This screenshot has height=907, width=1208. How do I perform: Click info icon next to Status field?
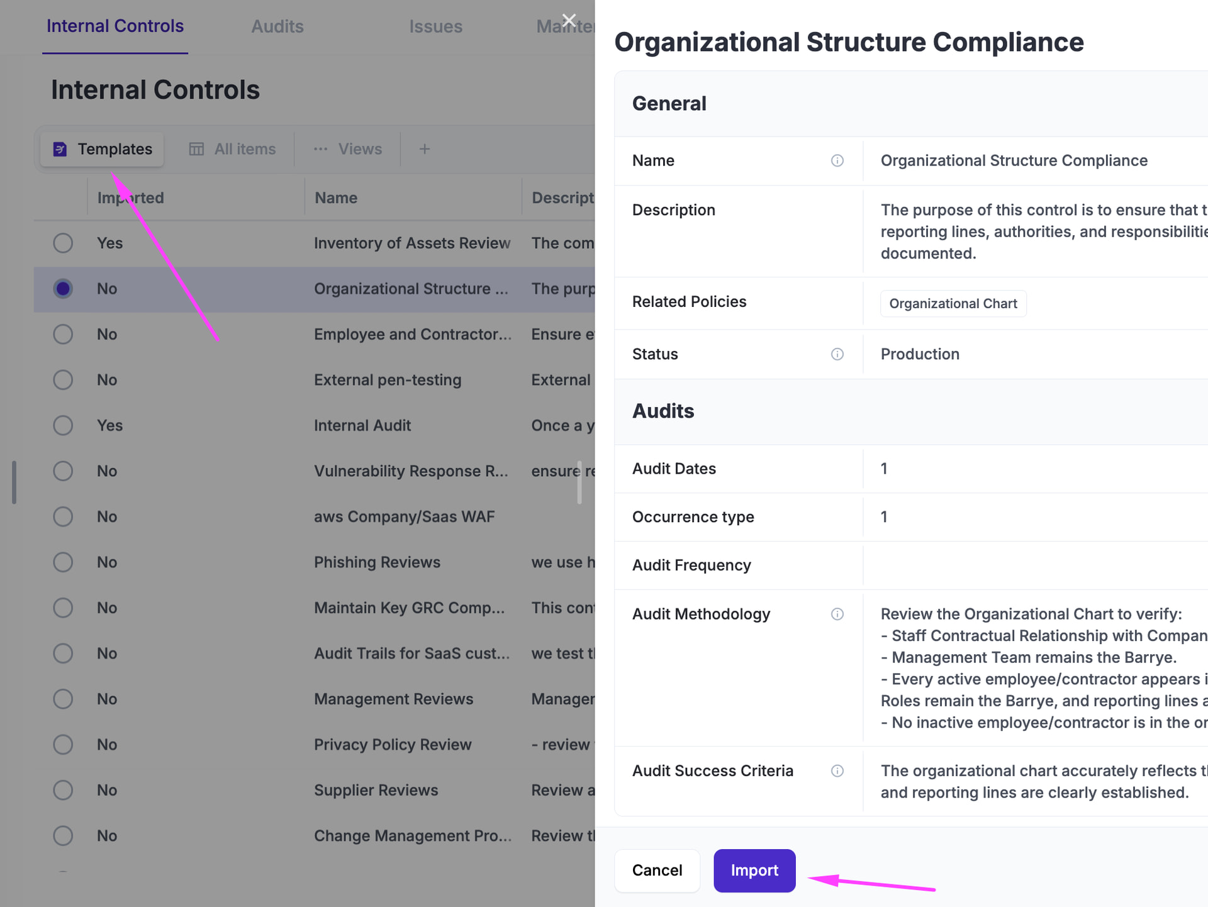click(837, 354)
